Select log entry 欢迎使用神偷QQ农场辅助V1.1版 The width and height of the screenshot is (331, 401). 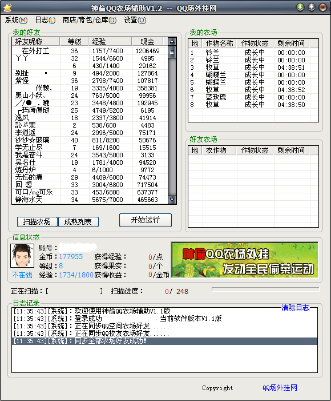click(x=164, y=311)
